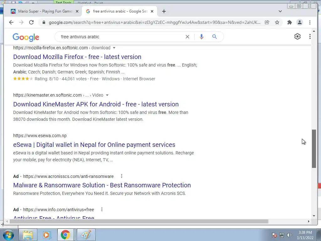Image resolution: width=321 pixels, height=241 pixels.
Task: Close the free antivirus arabic tab
Action: (152, 11)
